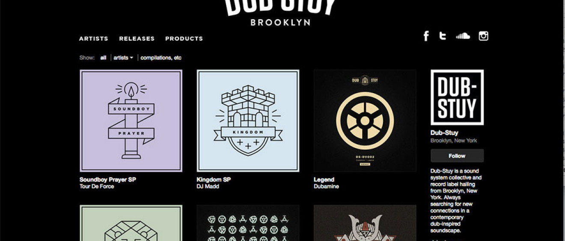Open the Facebook page icon
Image resolution: width=565 pixels, height=241 pixels.
pos(426,36)
